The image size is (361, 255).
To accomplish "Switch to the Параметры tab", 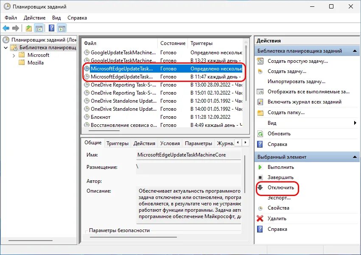I will click(x=199, y=143).
